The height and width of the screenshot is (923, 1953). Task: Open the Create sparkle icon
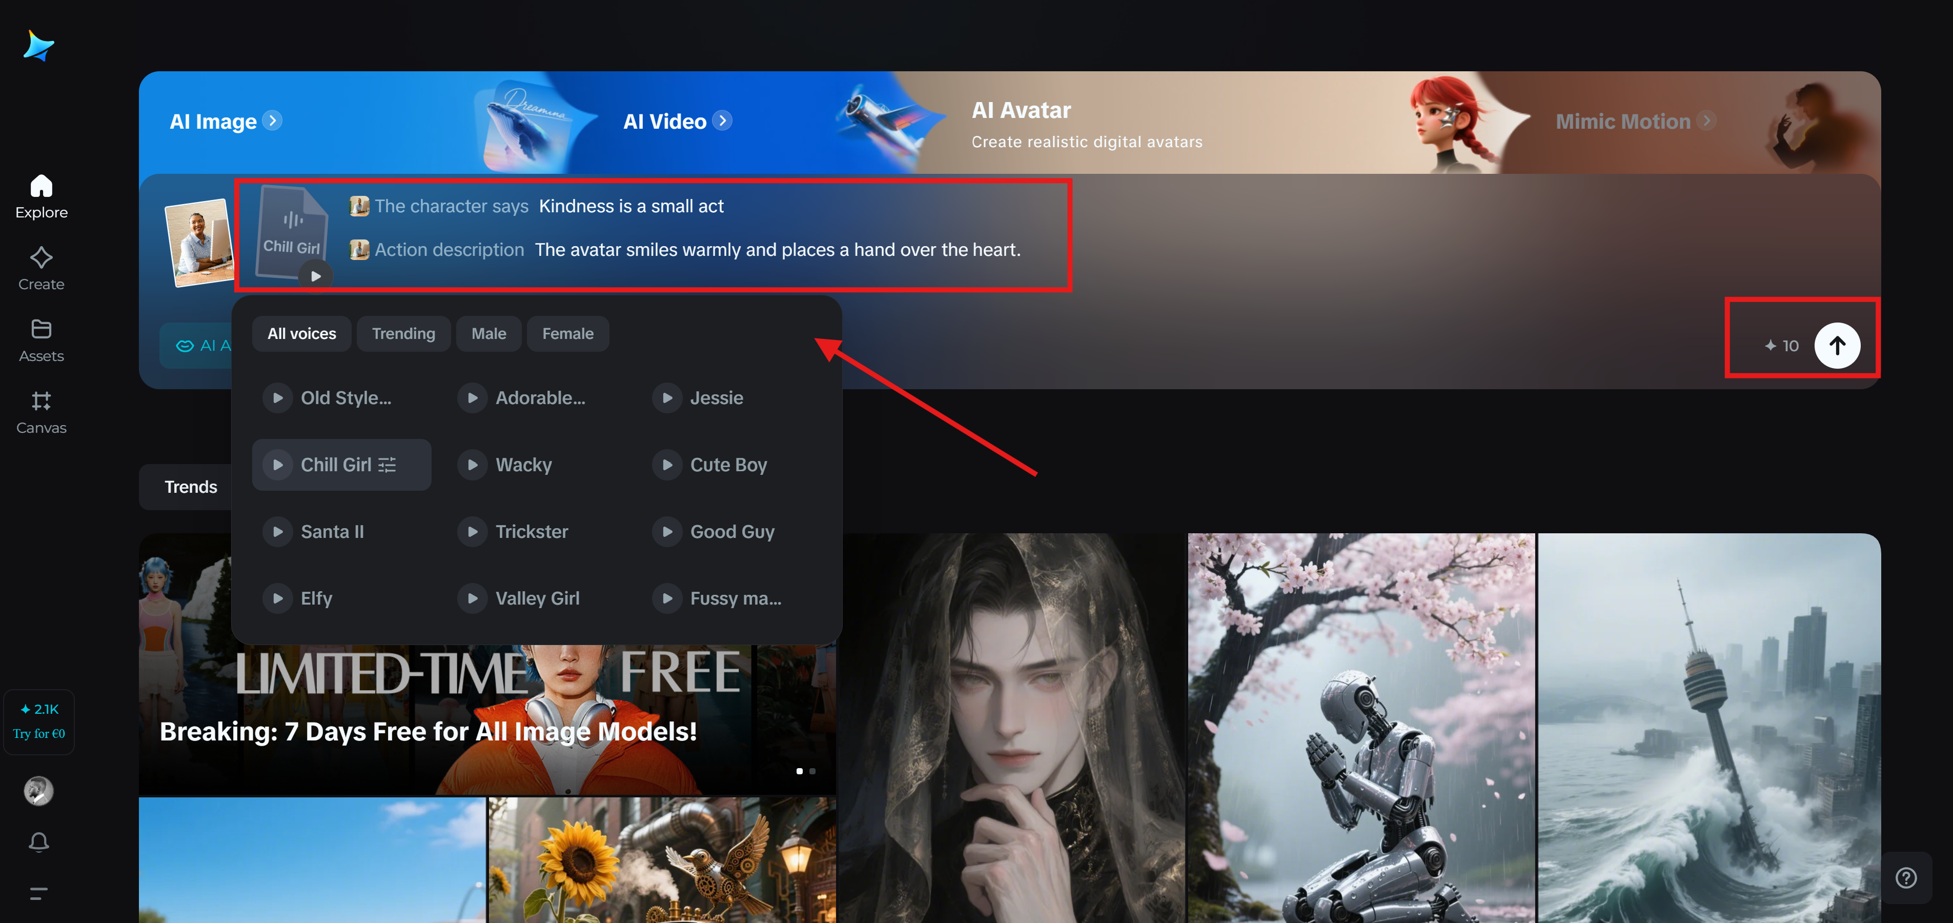point(41,258)
